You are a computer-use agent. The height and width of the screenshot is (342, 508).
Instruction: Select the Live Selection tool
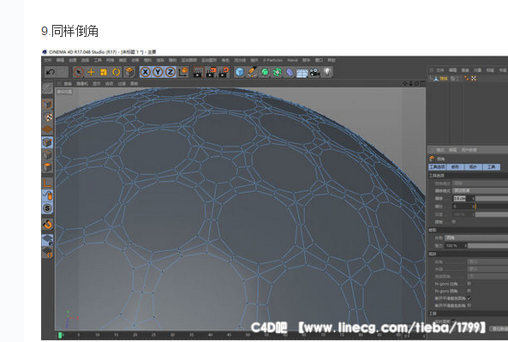click(x=79, y=72)
